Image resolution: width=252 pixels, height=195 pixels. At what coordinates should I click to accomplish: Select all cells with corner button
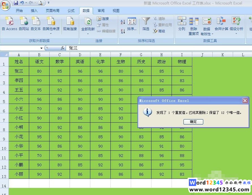(4, 54)
